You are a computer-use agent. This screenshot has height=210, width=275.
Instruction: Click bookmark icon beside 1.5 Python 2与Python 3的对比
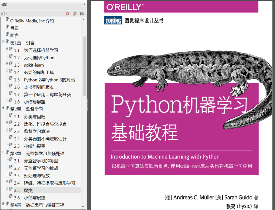[x=11, y=78]
